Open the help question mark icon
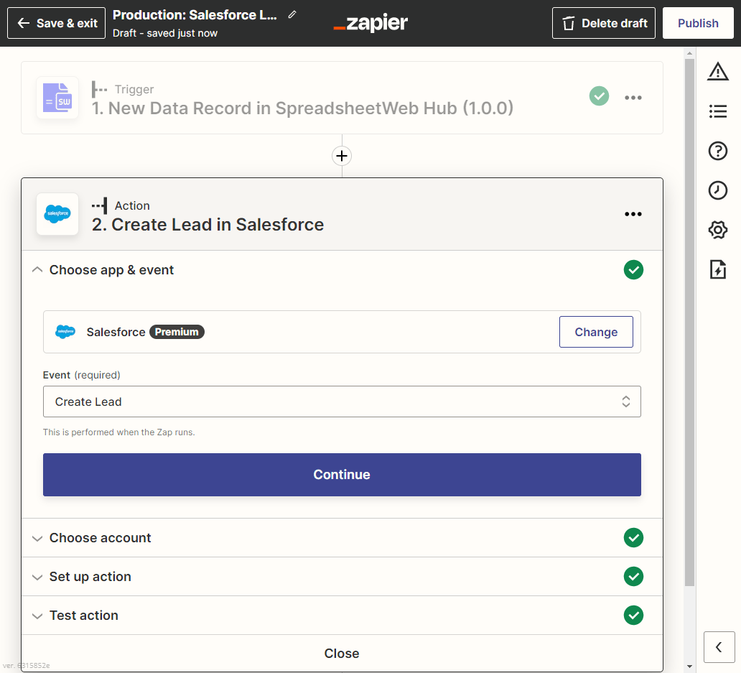 coord(717,151)
